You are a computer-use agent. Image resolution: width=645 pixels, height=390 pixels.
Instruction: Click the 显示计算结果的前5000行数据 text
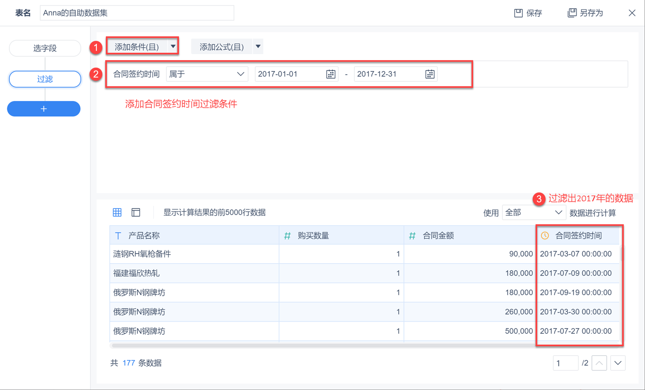215,212
